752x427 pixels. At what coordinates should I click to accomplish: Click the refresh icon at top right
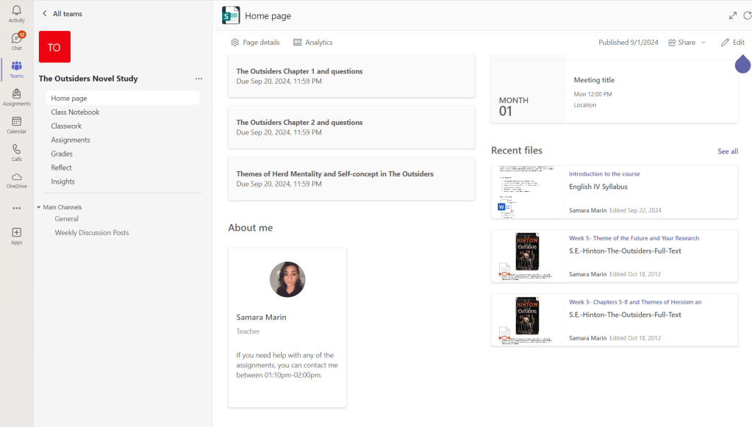point(748,15)
